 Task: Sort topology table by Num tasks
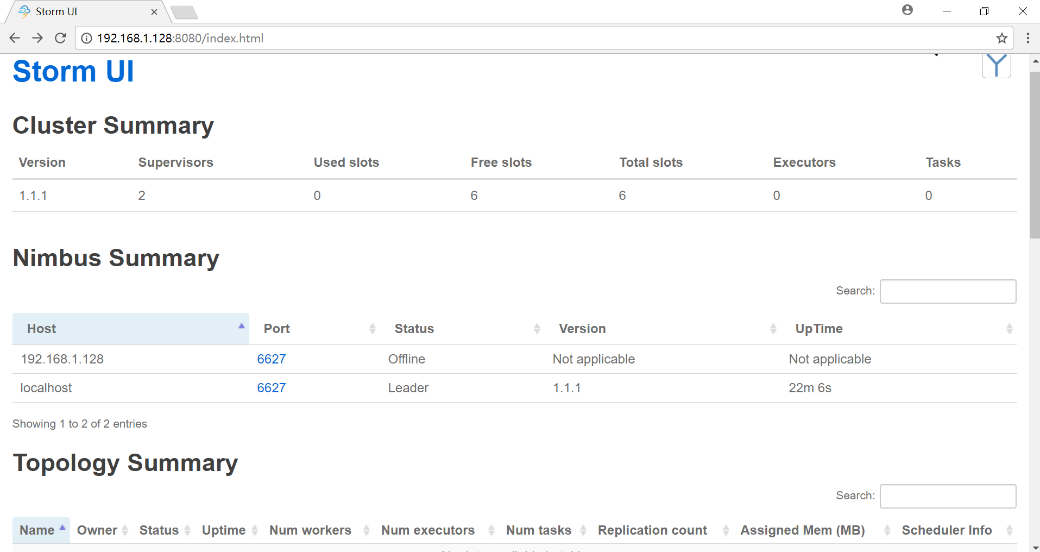coord(545,530)
